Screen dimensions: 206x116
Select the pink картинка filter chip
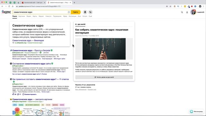[55, 105]
